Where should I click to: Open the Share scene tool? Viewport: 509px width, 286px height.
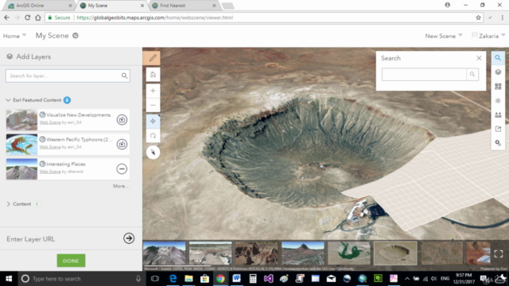click(498, 129)
